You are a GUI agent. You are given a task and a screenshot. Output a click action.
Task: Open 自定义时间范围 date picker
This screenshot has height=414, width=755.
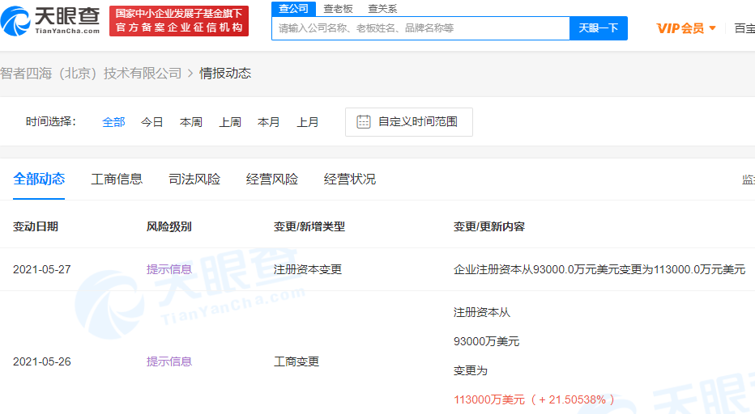[x=417, y=122]
